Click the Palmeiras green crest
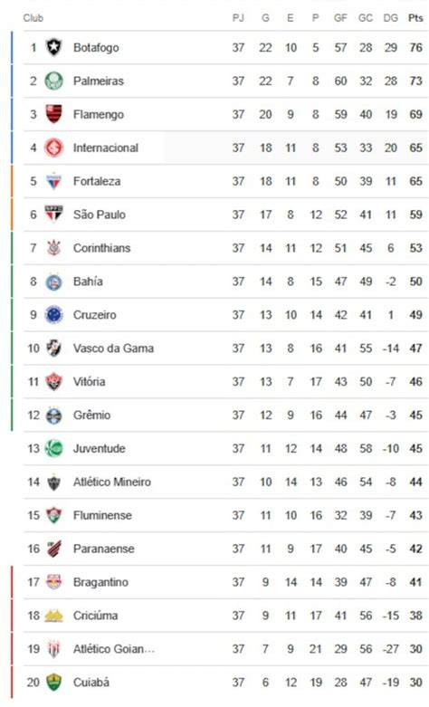 (x=53, y=81)
